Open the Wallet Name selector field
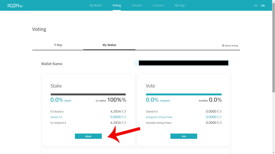Viewport: 275px width, 154px height. [183, 63]
